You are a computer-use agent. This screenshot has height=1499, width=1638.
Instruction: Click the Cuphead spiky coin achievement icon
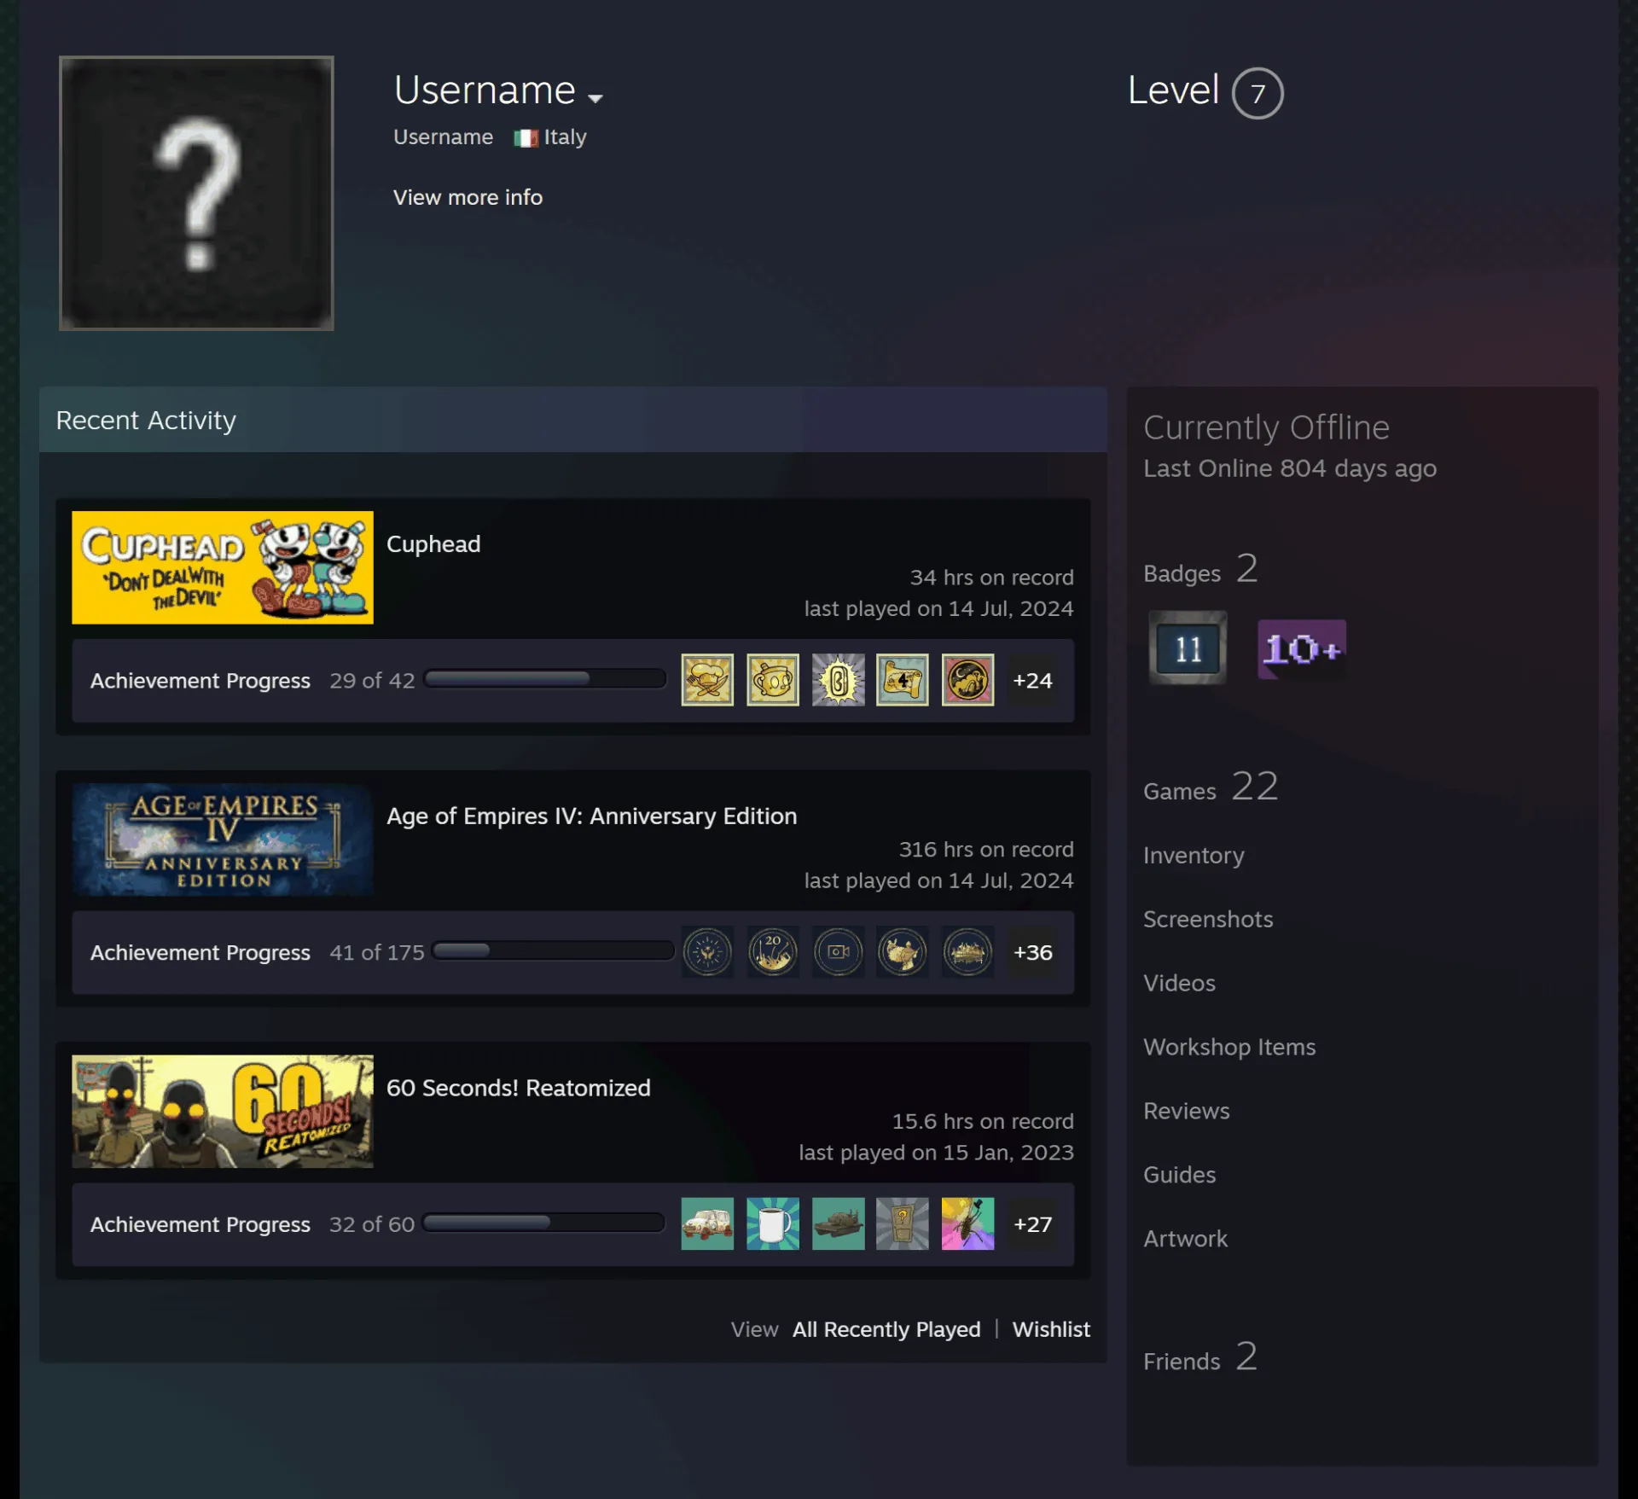click(839, 680)
